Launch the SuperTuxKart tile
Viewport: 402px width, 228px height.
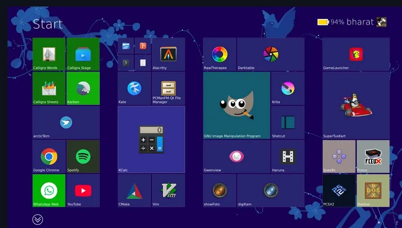[356, 105]
